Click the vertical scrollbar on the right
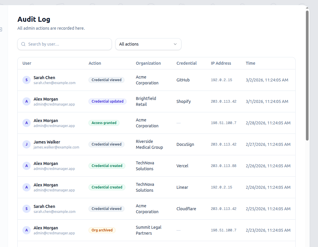Screen dimensions: 318x247 (x=307, y=76)
